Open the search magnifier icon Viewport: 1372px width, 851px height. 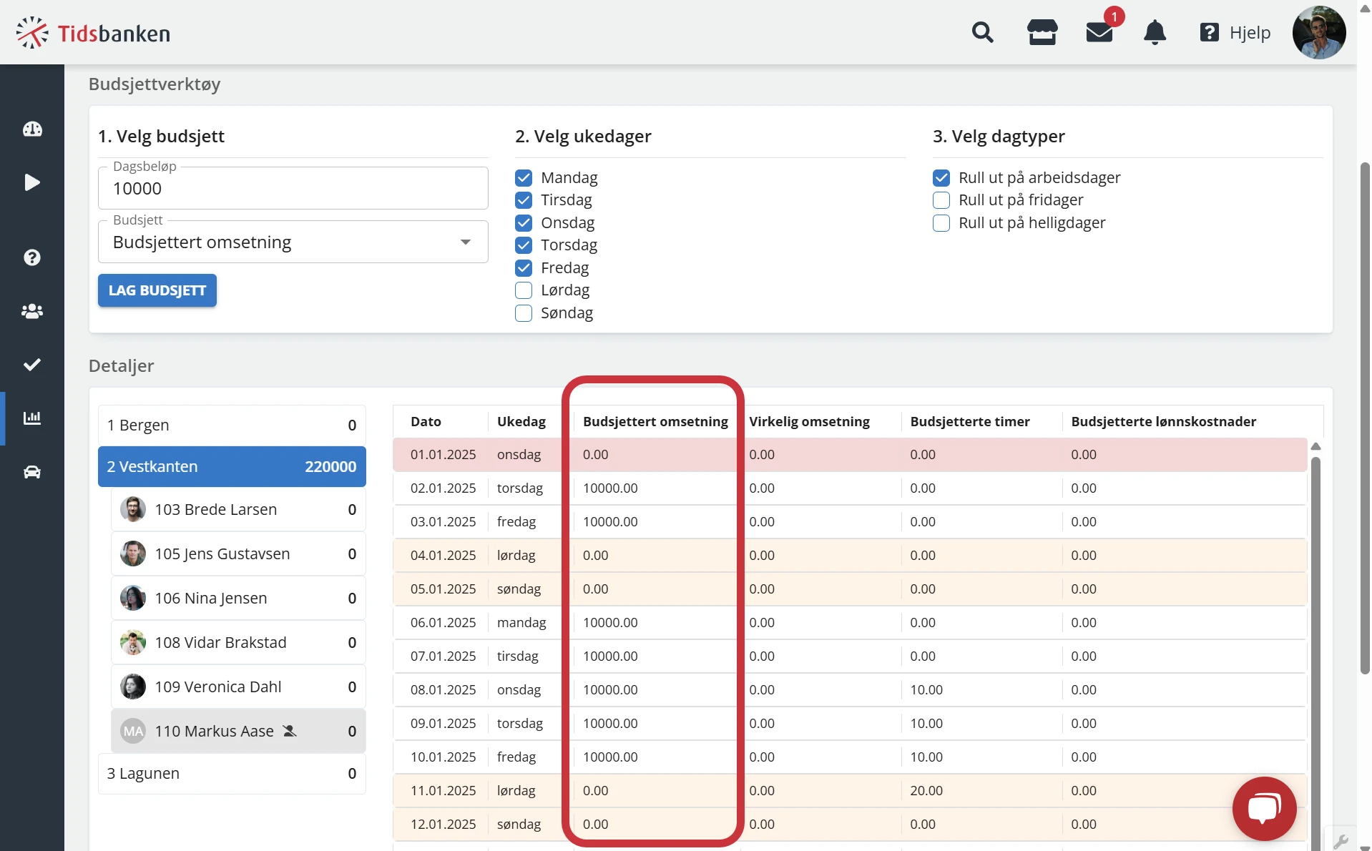pyautogui.click(x=982, y=32)
